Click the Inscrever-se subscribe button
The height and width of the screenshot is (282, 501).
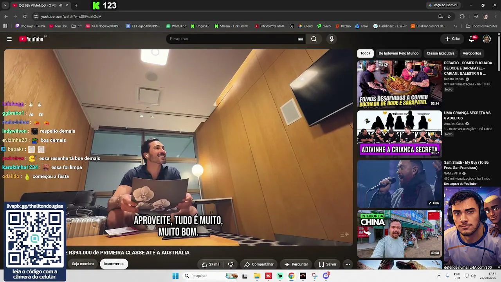click(114, 264)
